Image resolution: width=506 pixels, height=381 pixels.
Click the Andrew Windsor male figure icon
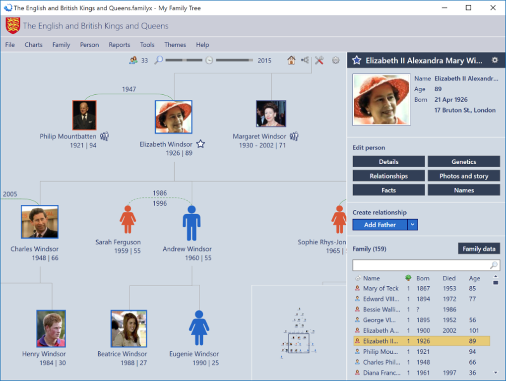tap(191, 223)
